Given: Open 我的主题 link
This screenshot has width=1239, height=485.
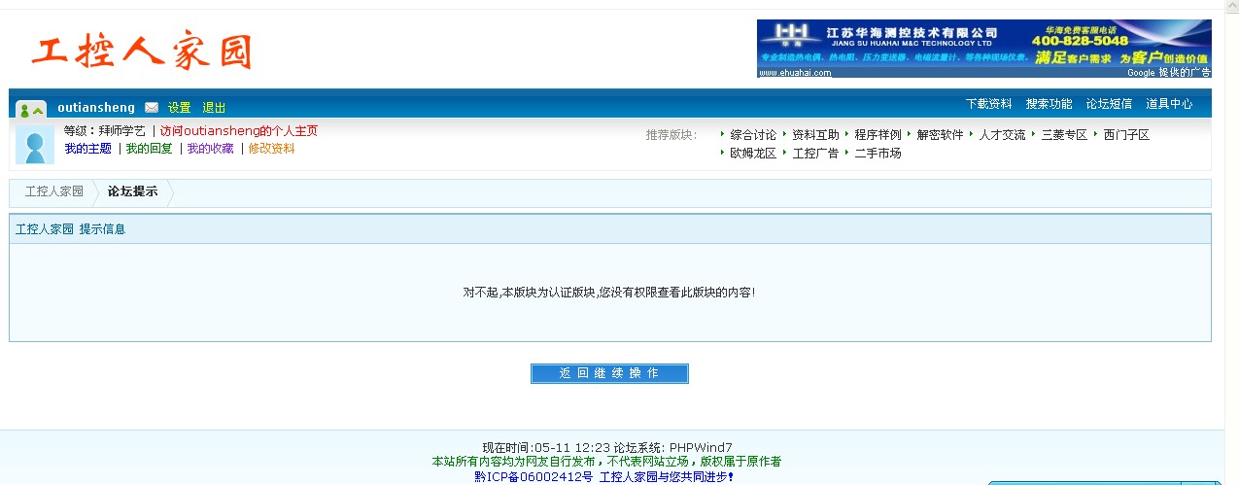Looking at the screenshot, I should tap(88, 149).
